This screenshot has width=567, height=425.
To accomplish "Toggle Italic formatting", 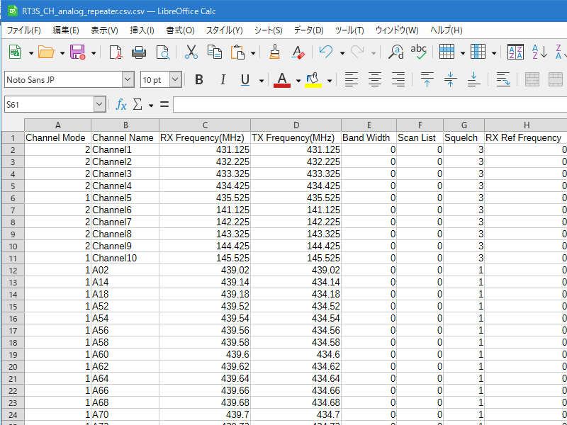I will (223, 79).
